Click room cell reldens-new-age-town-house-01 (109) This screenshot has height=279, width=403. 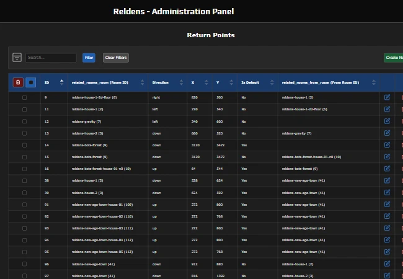click(x=102, y=205)
